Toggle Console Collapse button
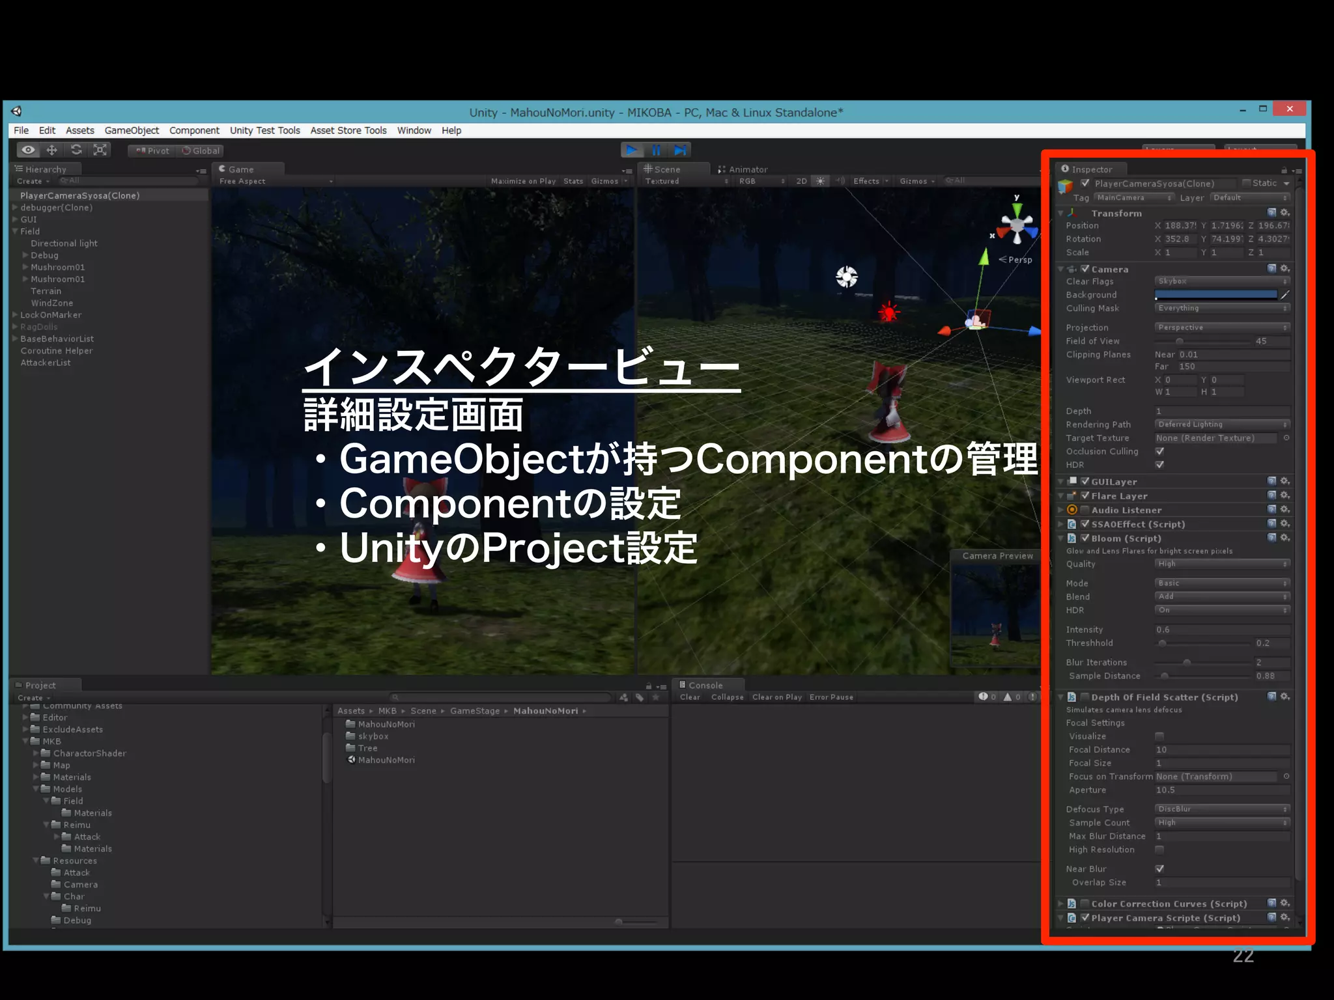Screen dimensions: 1334x1000 pos(727,697)
